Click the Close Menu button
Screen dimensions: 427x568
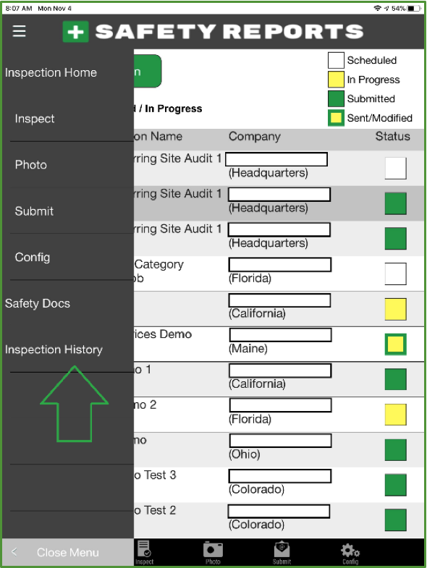pyautogui.click(x=68, y=552)
